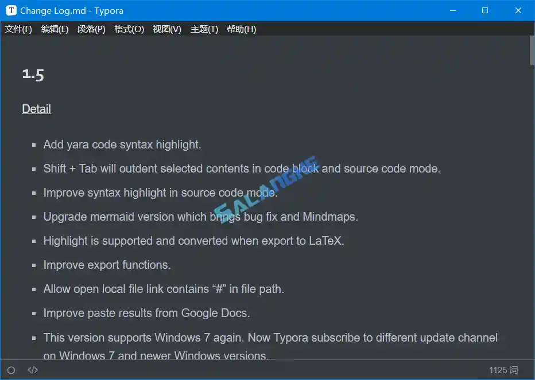The image size is (535, 380).
Task: Click the line about LaTeX export highlight
Action: (193, 241)
